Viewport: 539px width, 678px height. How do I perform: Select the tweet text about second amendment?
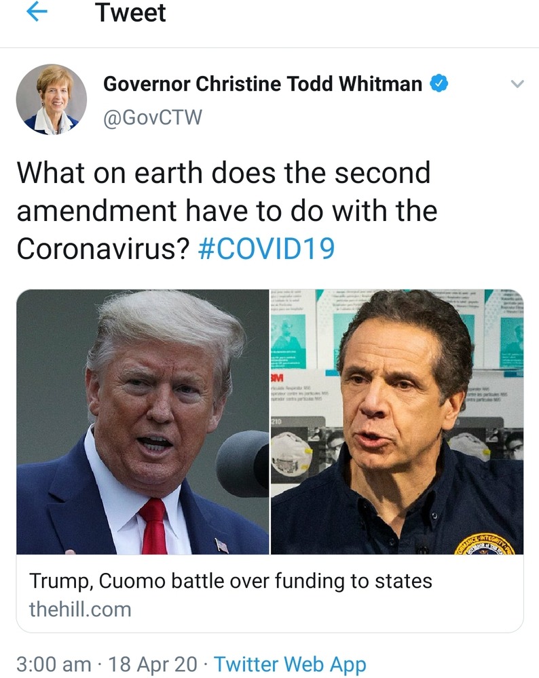coord(227,211)
